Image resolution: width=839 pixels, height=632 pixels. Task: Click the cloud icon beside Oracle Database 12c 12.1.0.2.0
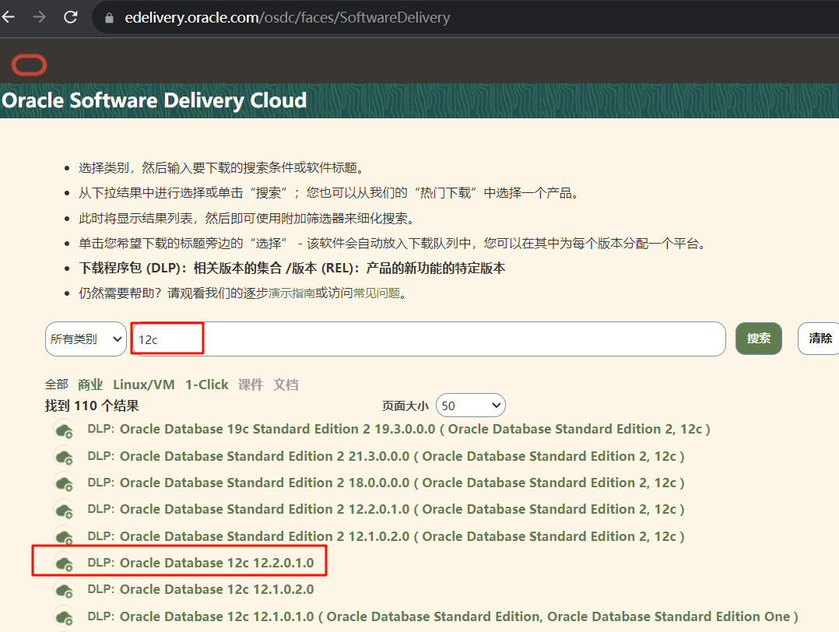click(65, 589)
